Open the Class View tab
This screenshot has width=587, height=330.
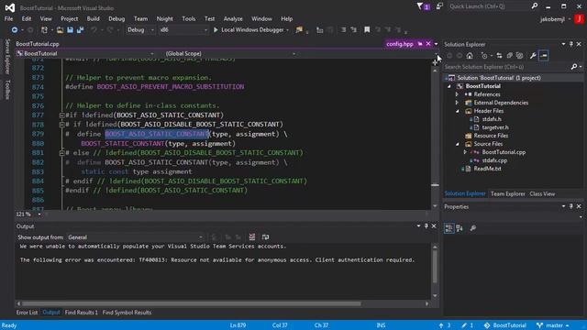pos(542,193)
